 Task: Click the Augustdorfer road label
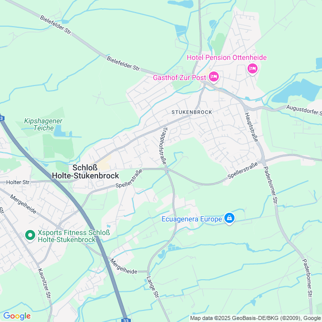(x=304, y=110)
